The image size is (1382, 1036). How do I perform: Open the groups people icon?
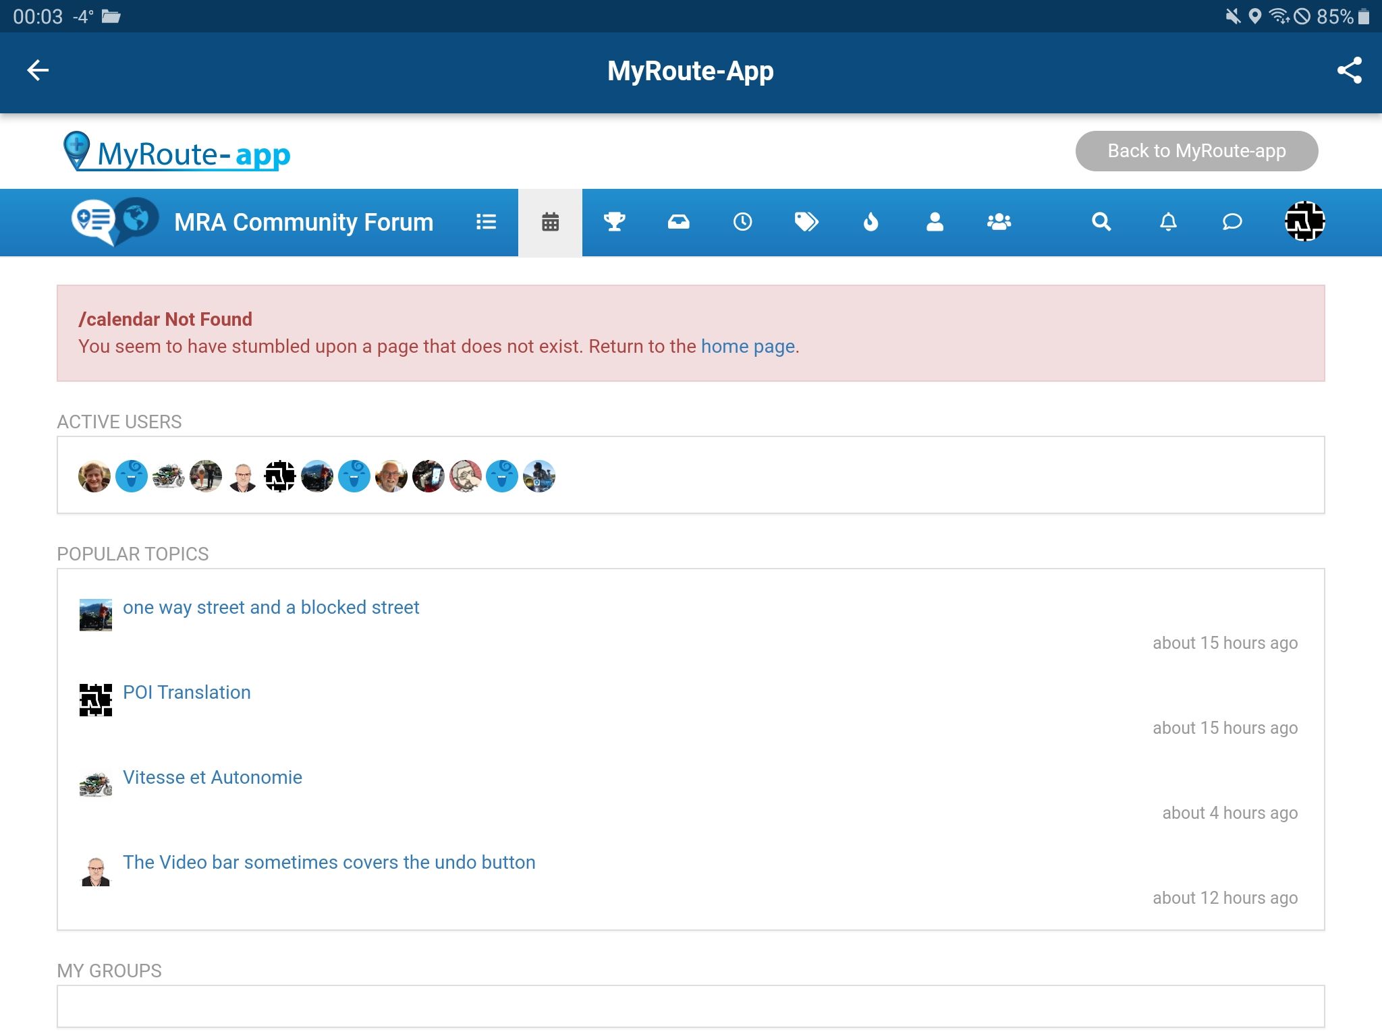click(x=999, y=221)
